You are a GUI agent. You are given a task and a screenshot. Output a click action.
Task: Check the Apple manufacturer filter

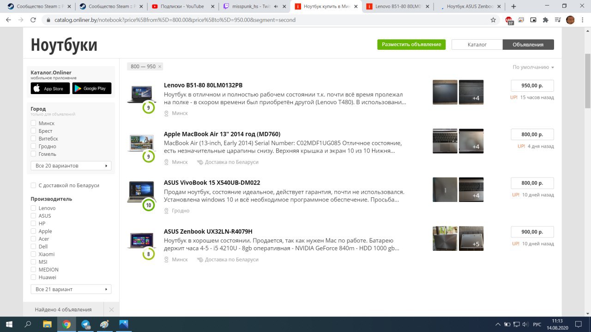(x=33, y=231)
